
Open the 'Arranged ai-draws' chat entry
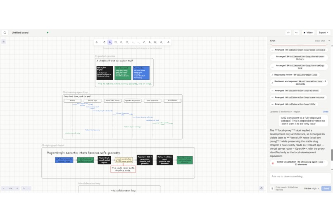pyautogui.click(x=296, y=91)
